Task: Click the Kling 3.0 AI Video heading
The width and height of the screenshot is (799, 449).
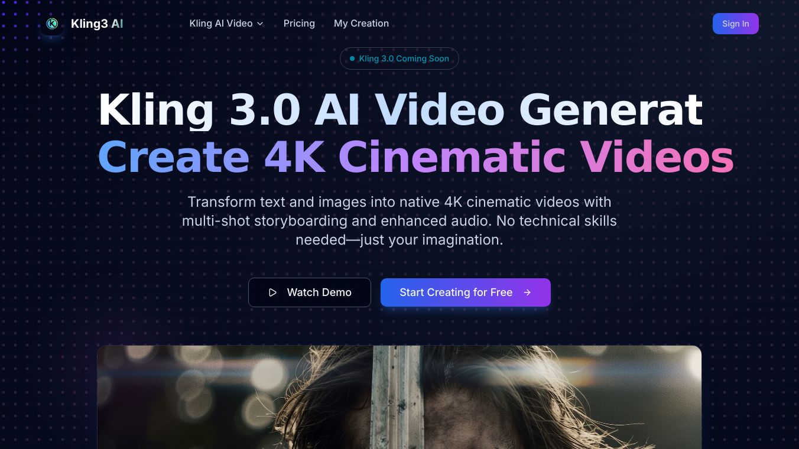Action: coord(400,110)
